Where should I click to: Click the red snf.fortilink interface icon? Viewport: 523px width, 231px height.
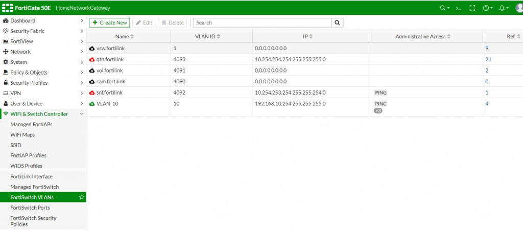(x=92, y=93)
